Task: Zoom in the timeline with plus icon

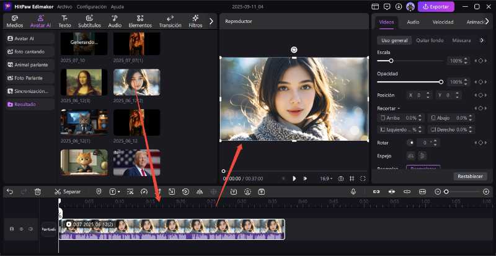Action: [486, 192]
